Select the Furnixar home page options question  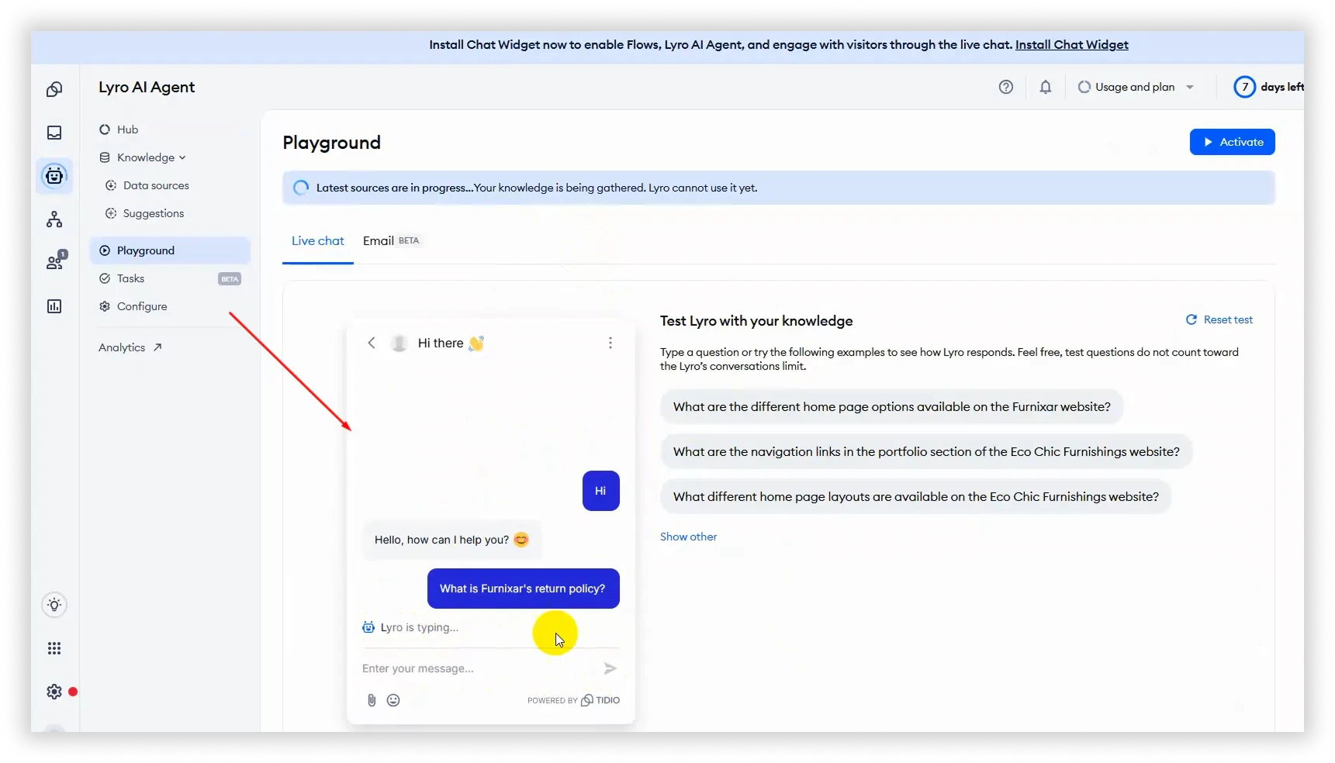pyautogui.click(x=891, y=407)
